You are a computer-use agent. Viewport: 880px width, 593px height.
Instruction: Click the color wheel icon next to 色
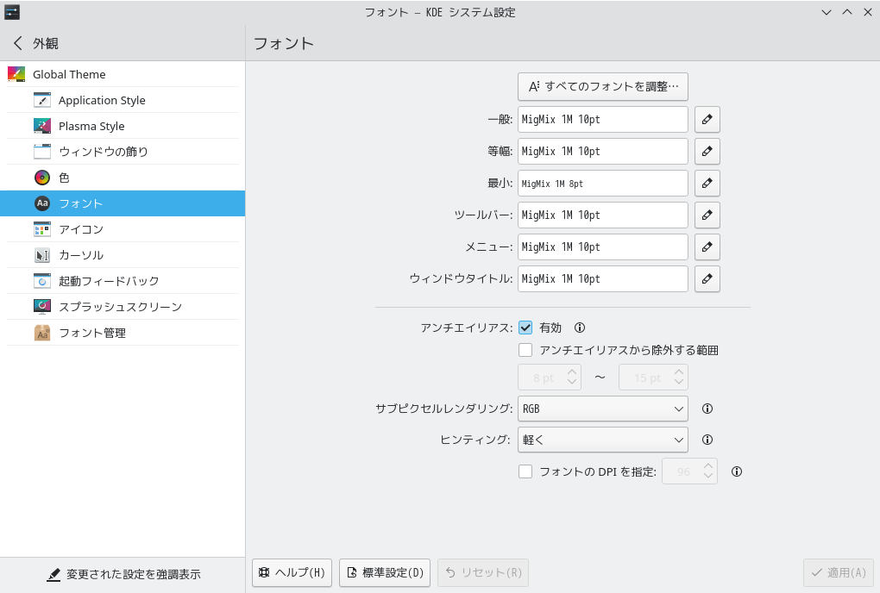[x=42, y=177]
